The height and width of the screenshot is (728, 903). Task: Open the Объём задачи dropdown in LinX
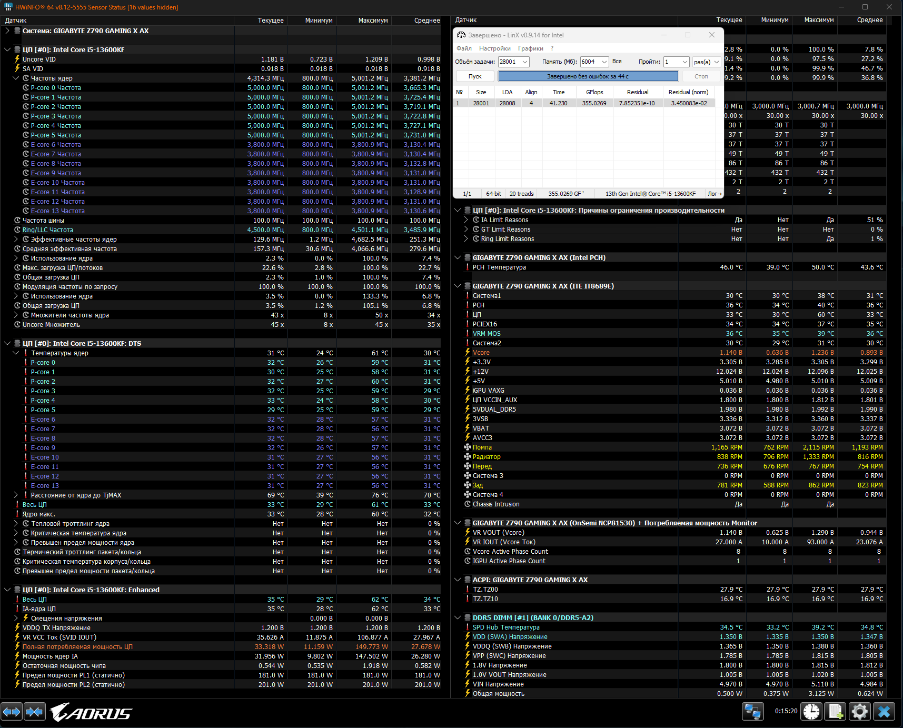pyautogui.click(x=525, y=62)
